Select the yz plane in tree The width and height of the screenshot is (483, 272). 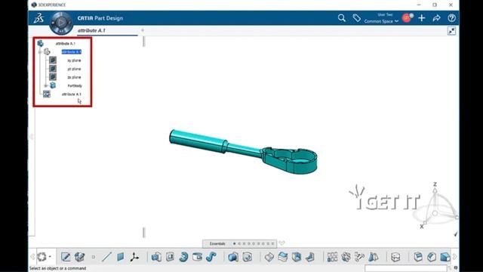pyautogui.click(x=74, y=69)
